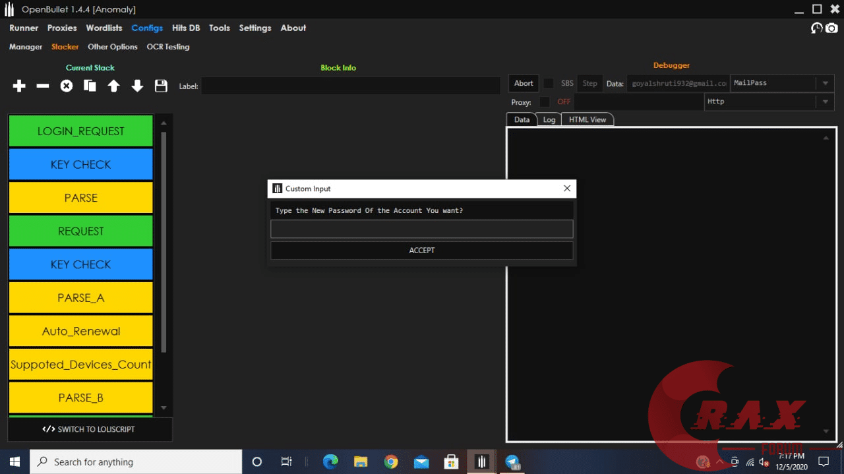844x474 pixels.
Task: Select the Log tab in the Debugger
Action: coord(549,119)
